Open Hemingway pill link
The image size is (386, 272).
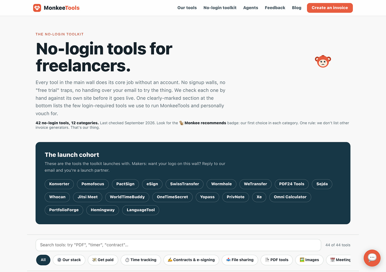click(x=103, y=210)
